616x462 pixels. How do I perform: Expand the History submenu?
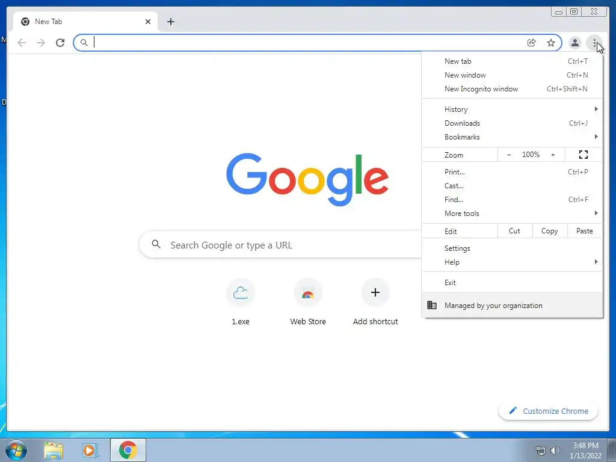(513, 109)
